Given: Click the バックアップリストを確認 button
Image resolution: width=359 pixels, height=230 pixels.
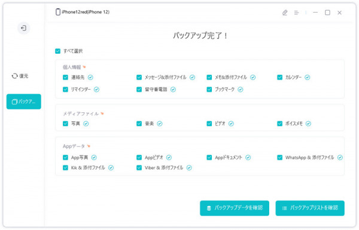Looking at the screenshot, I should click(310, 208).
